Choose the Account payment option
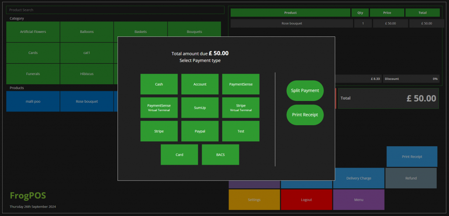 200,84
